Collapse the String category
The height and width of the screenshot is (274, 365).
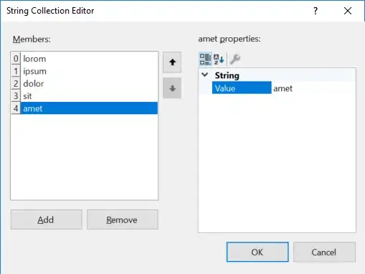(205, 75)
